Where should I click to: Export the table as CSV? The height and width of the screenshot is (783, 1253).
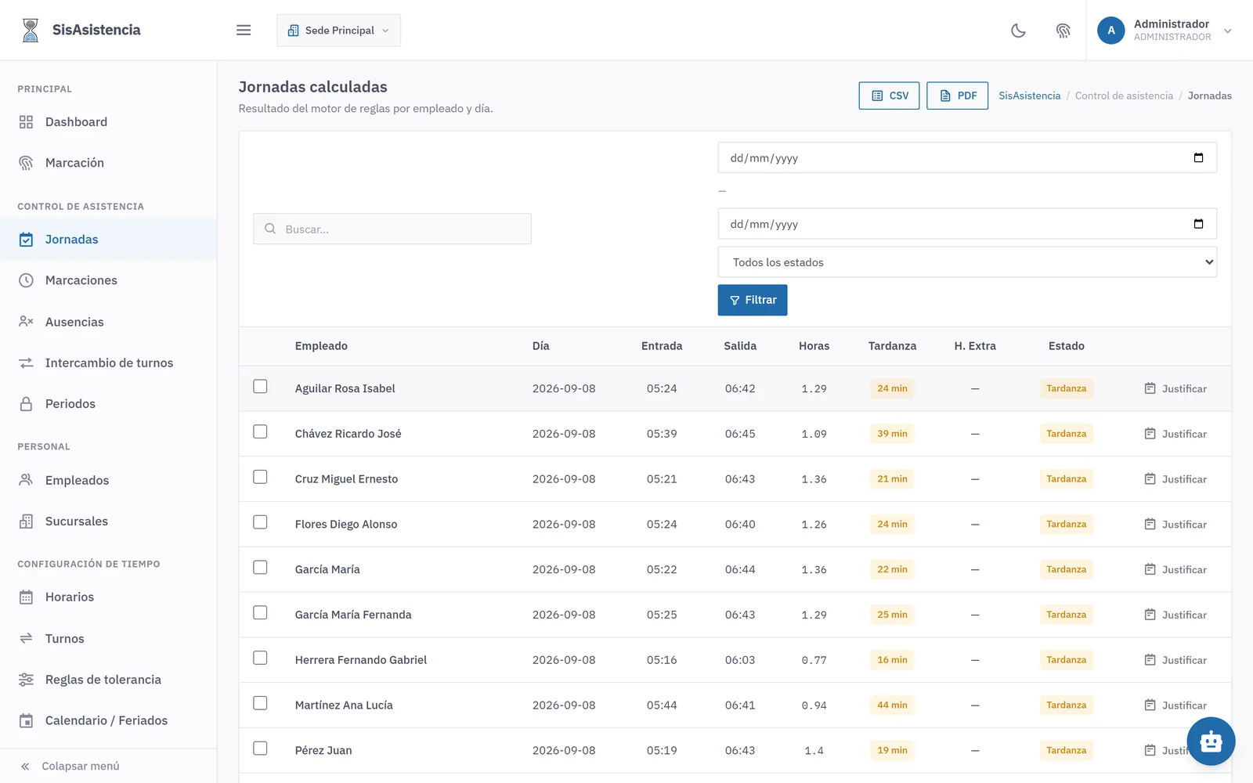(889, 96)
